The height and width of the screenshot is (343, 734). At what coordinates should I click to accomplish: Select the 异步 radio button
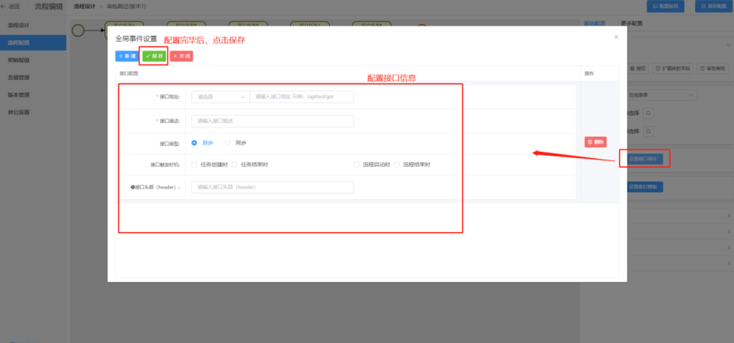[x=194, y=143]
